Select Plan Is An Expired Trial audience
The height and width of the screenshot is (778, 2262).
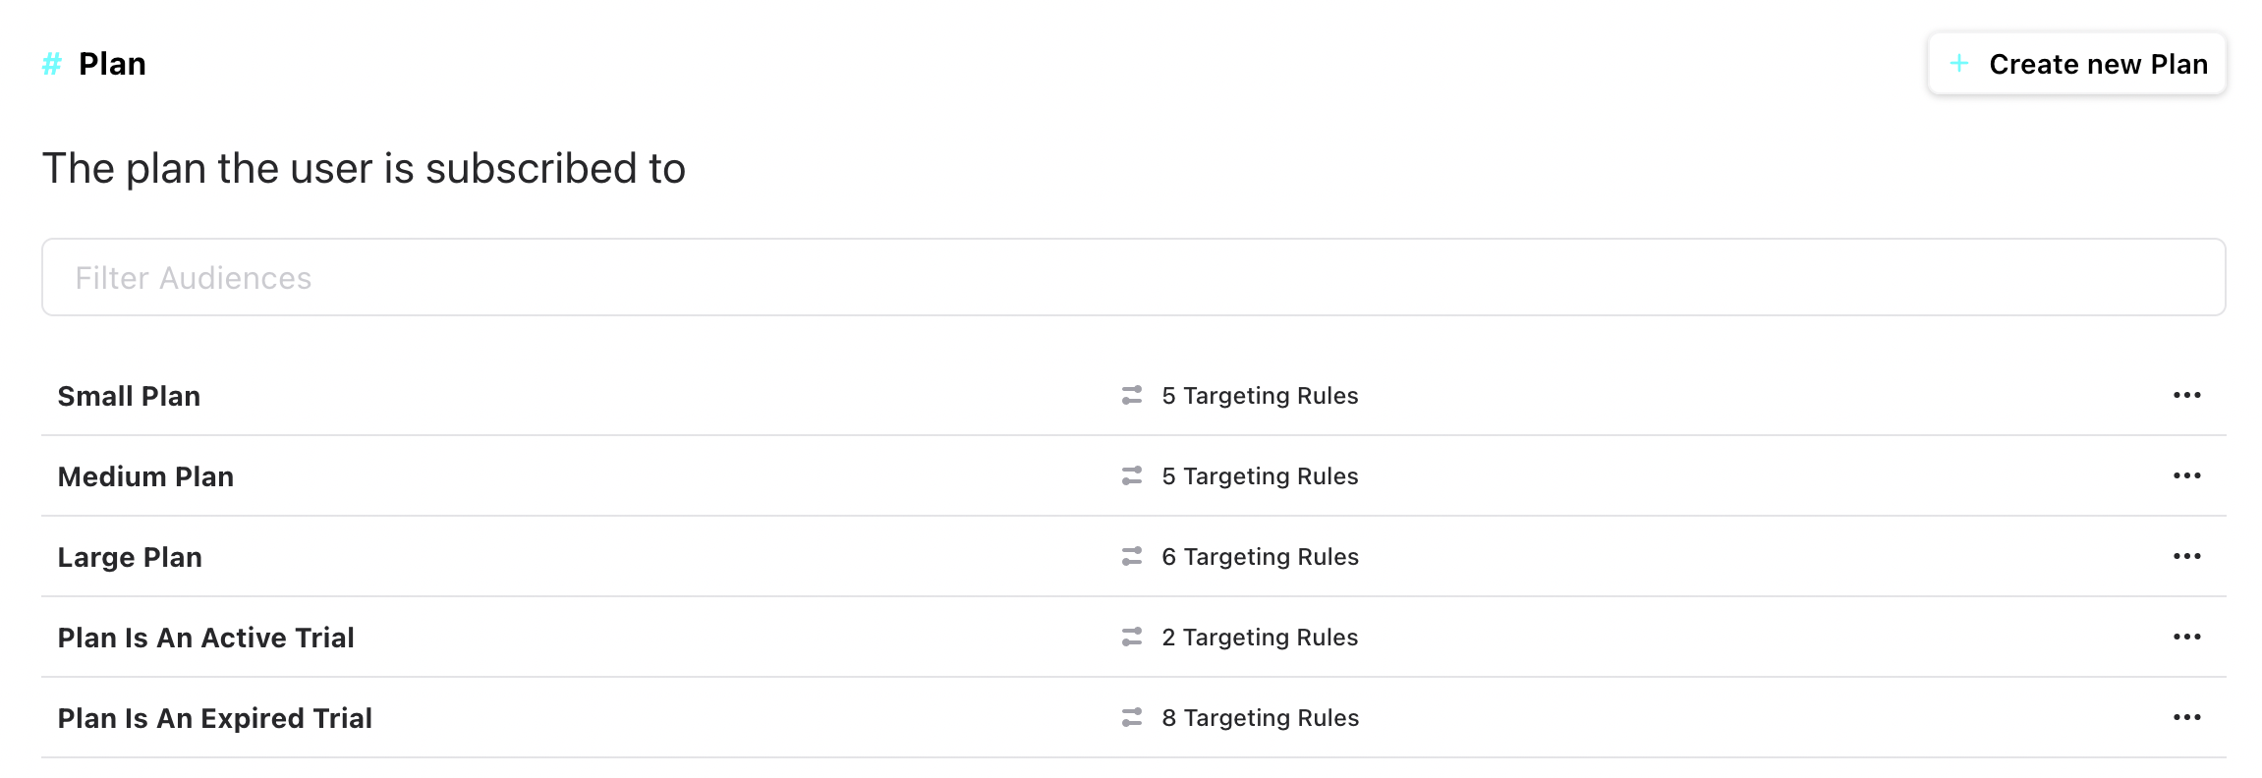[x=214, y=719]
